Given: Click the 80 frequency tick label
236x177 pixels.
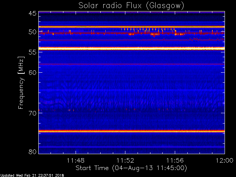Looking at the screenshot, I should pyautogui.click(x=32, y=152).
